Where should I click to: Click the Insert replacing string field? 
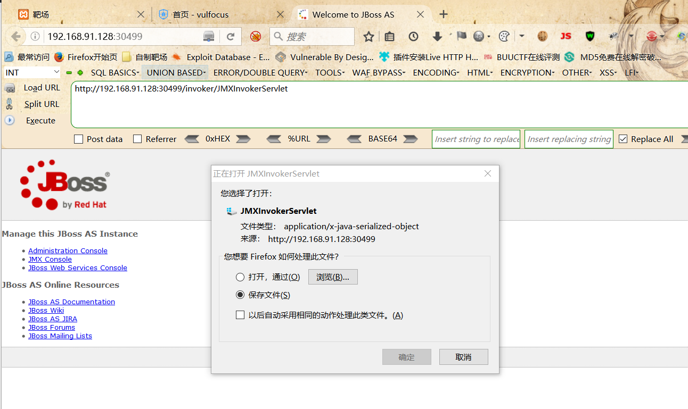[x=569, y=139]
